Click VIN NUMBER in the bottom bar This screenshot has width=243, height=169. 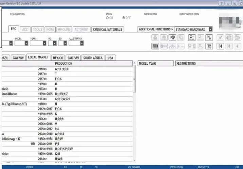pos(134,167)
